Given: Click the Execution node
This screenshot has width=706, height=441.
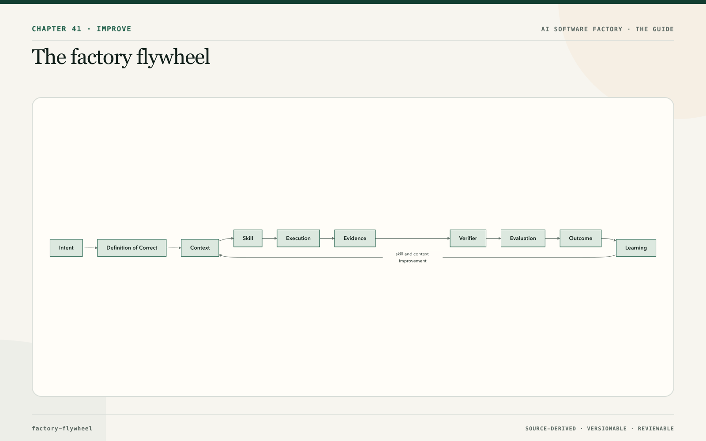Looking at the screenshot, I should point(298,238).
